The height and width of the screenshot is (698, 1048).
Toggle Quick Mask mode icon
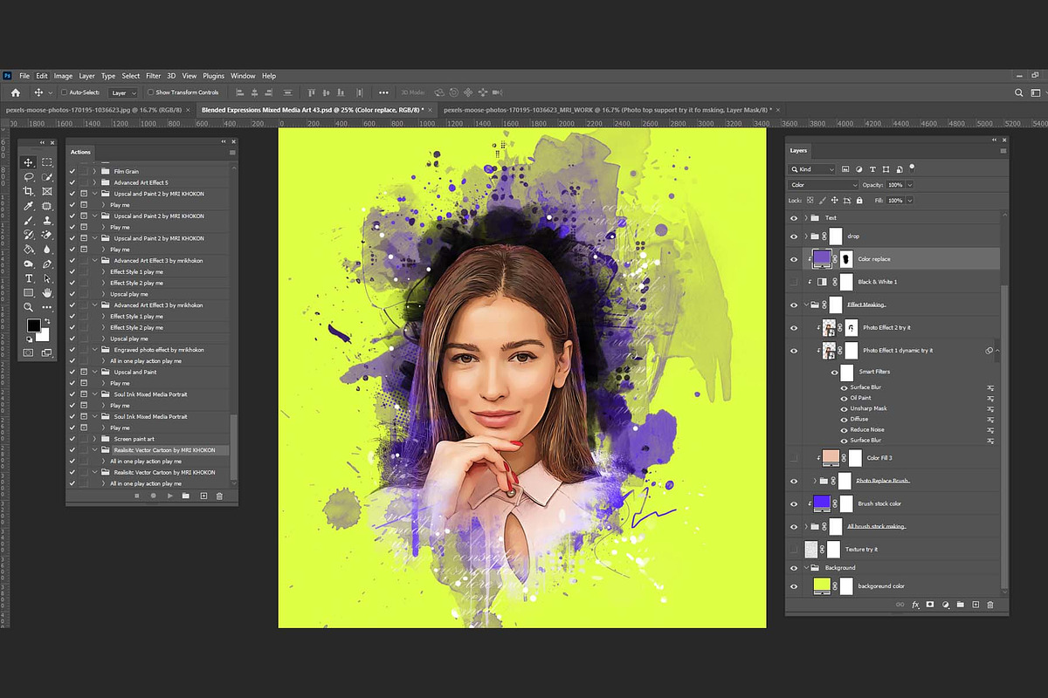coord(28,352)
